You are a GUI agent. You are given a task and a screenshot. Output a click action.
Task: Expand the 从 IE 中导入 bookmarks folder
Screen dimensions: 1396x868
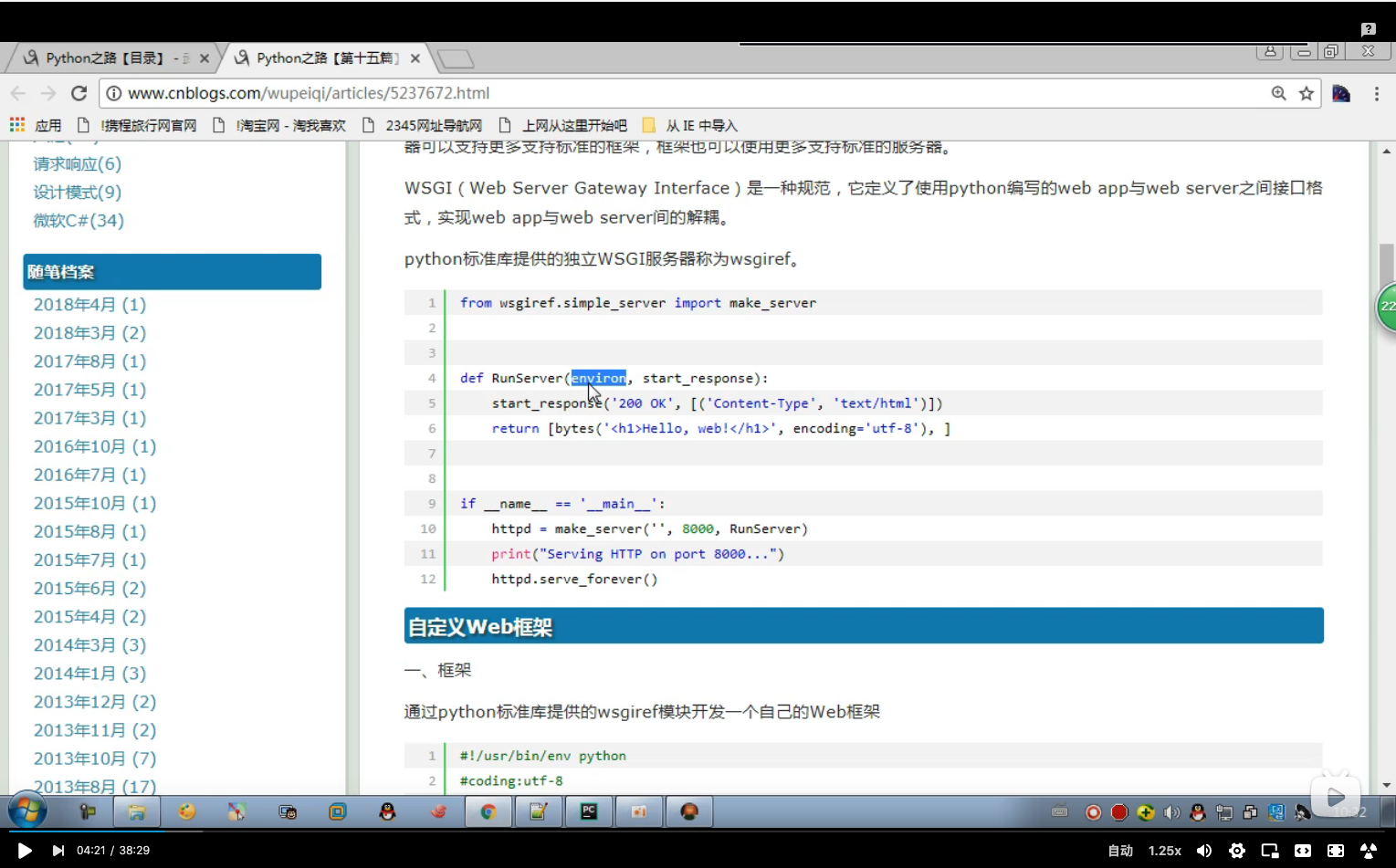point(690,125)
